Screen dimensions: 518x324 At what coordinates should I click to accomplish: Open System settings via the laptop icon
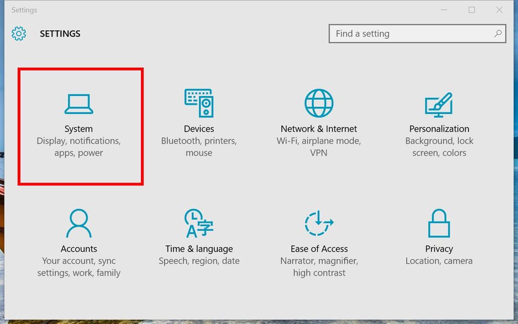click(79, 103)
